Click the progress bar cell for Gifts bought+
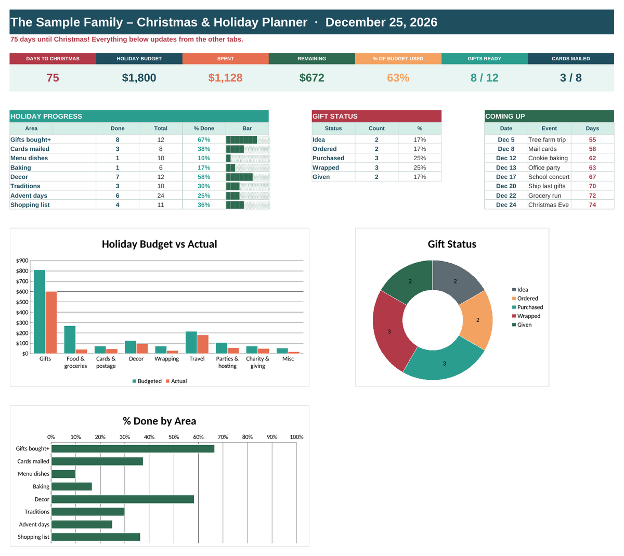624x556 pixels. point(248,140)
